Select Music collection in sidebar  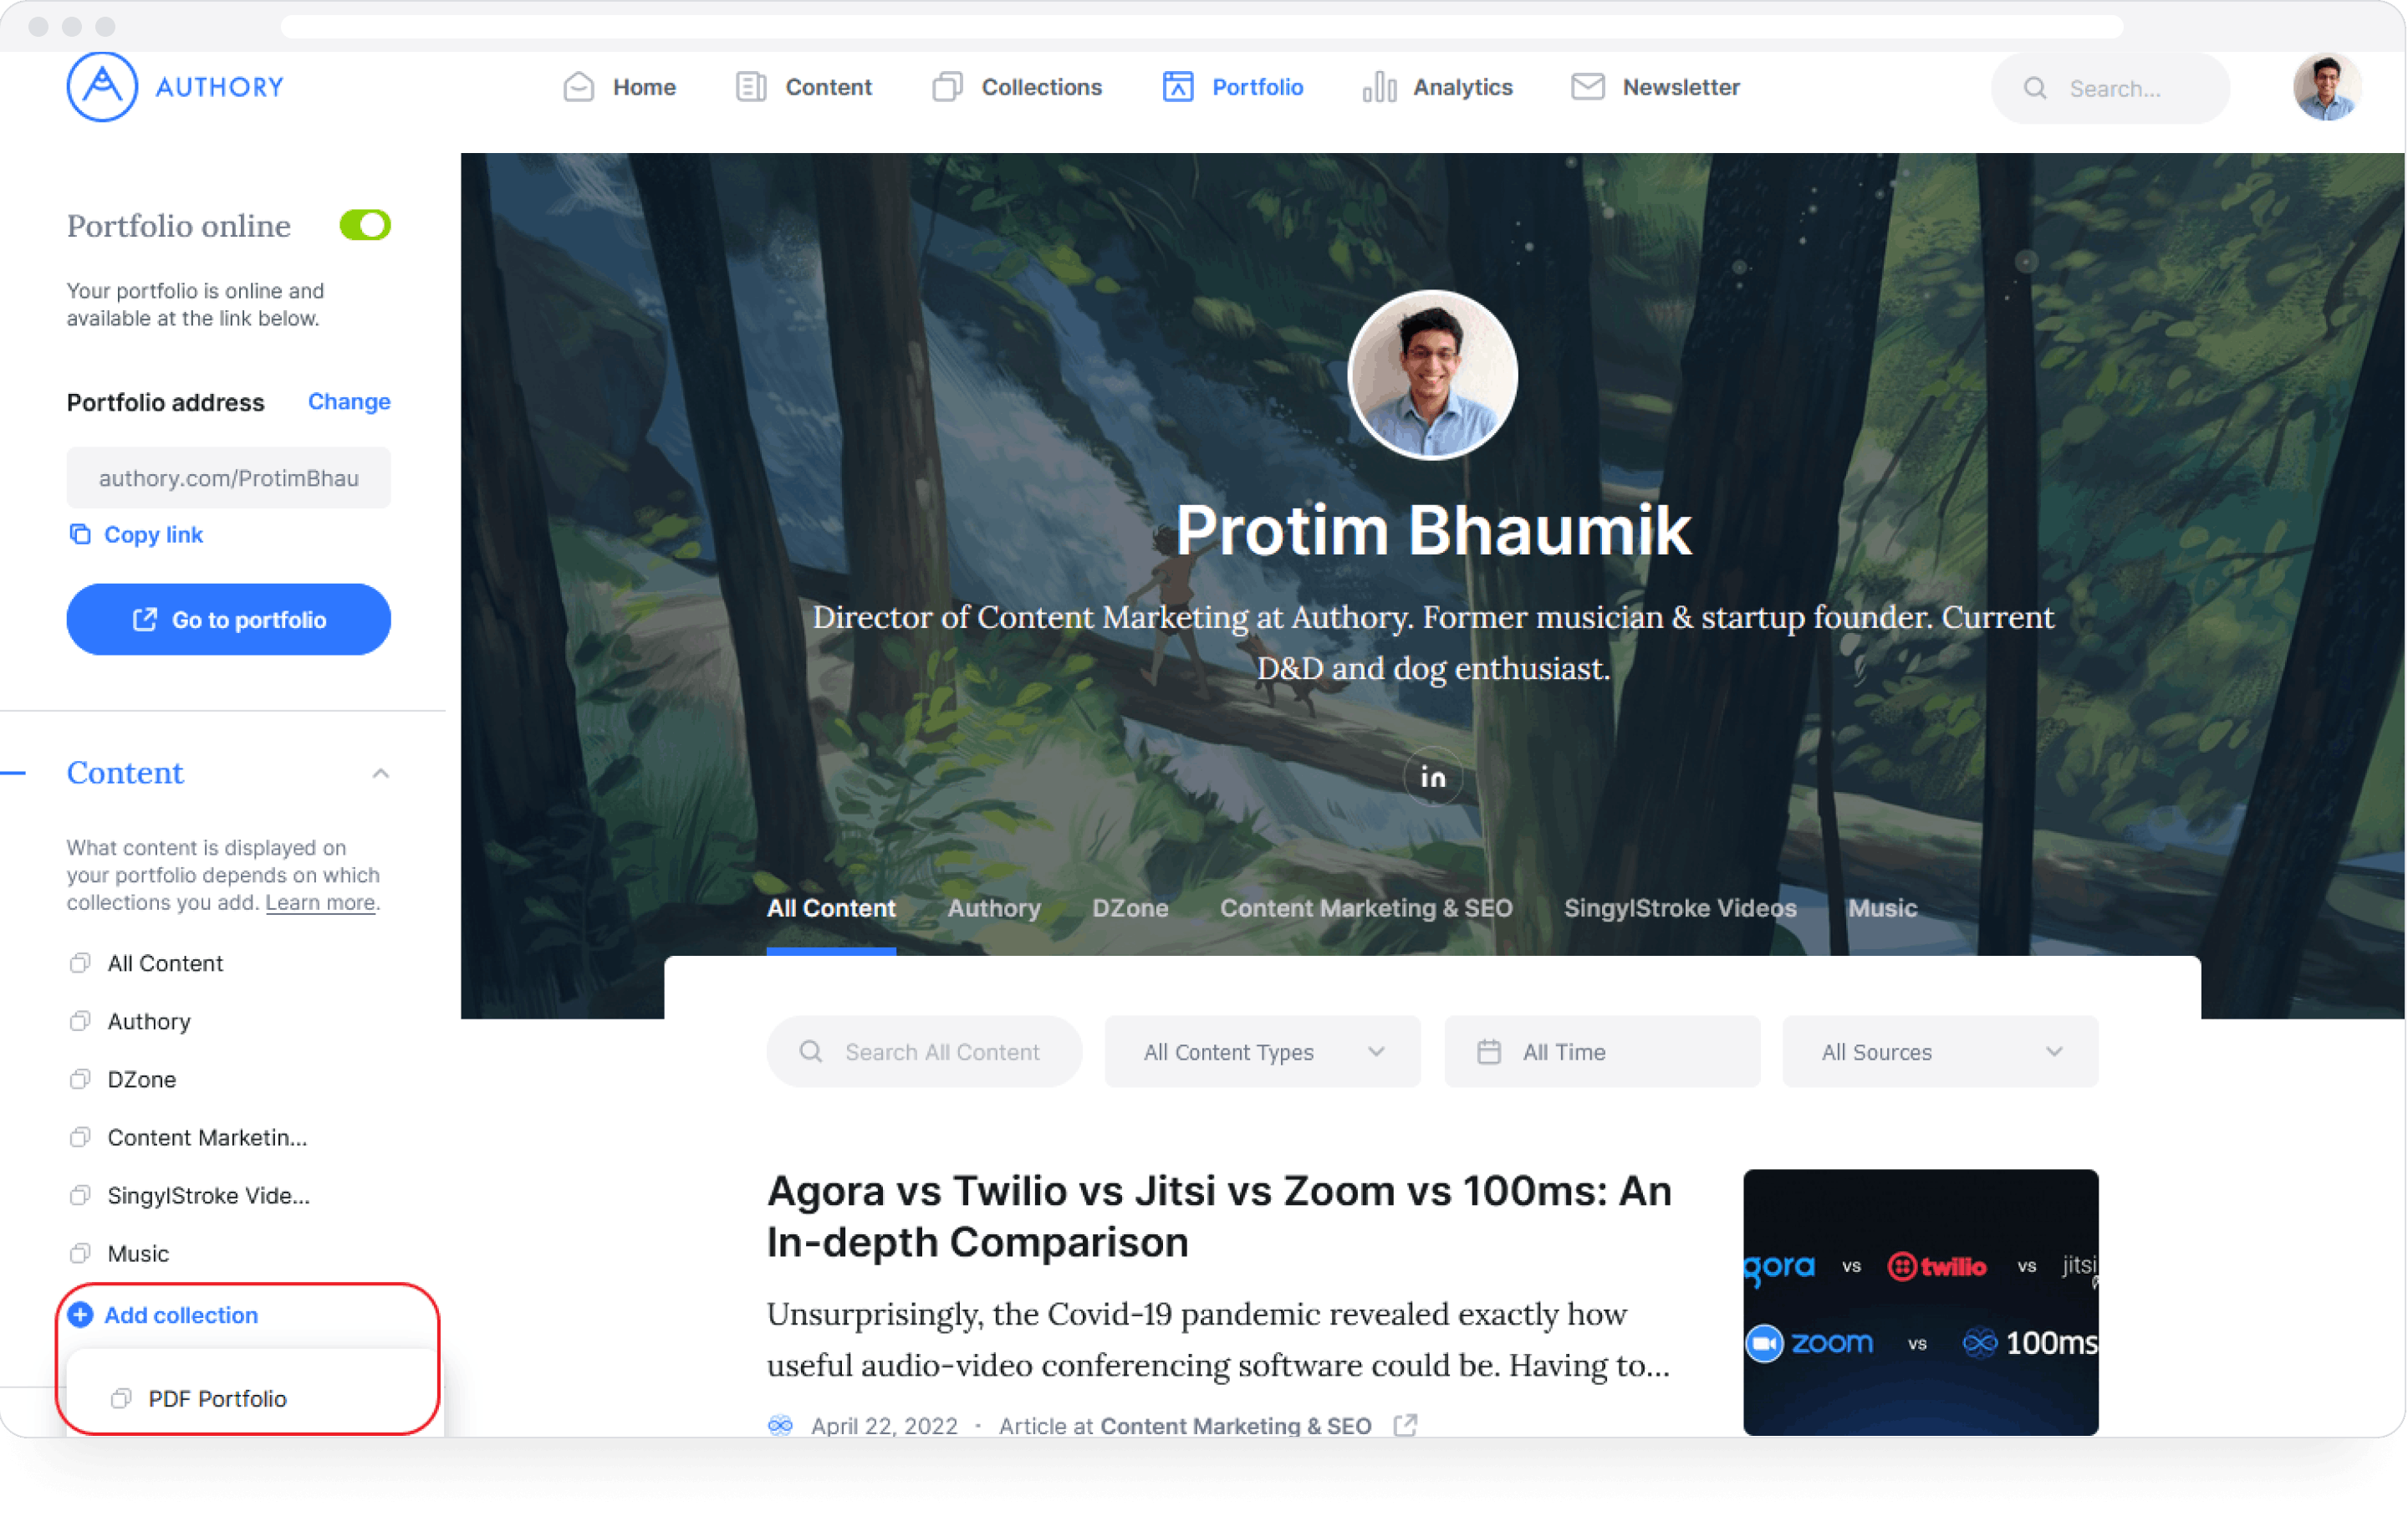138,1254
